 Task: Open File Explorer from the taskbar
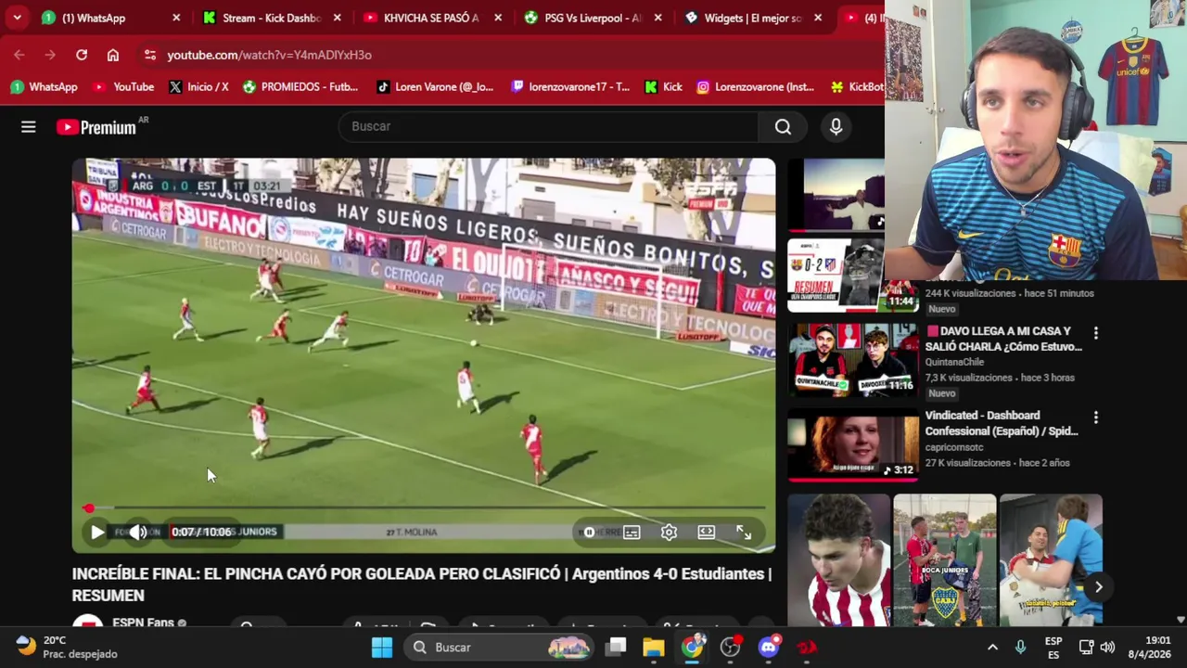[x=654, y=648]
